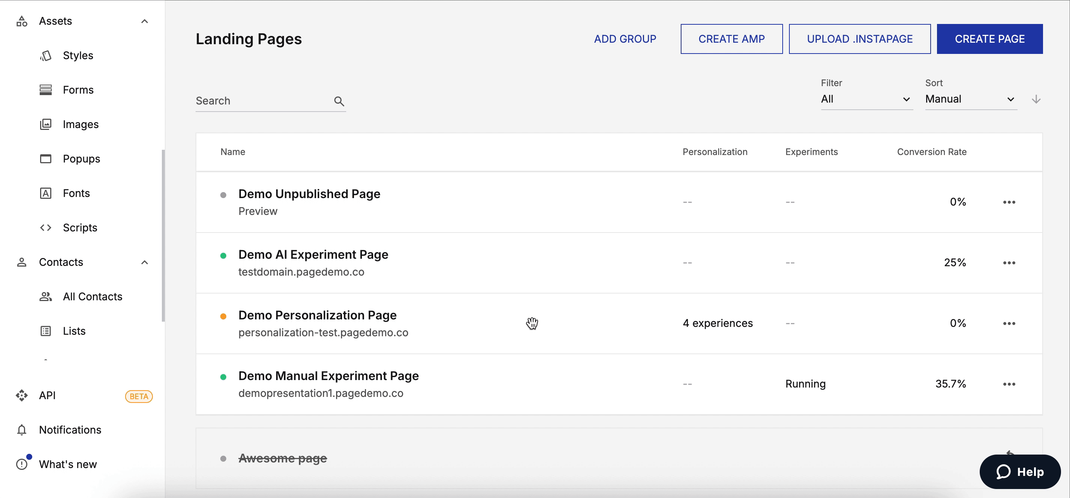
Task: Click the sort direction arrow icon
Action: click(x=1036, y=99)
